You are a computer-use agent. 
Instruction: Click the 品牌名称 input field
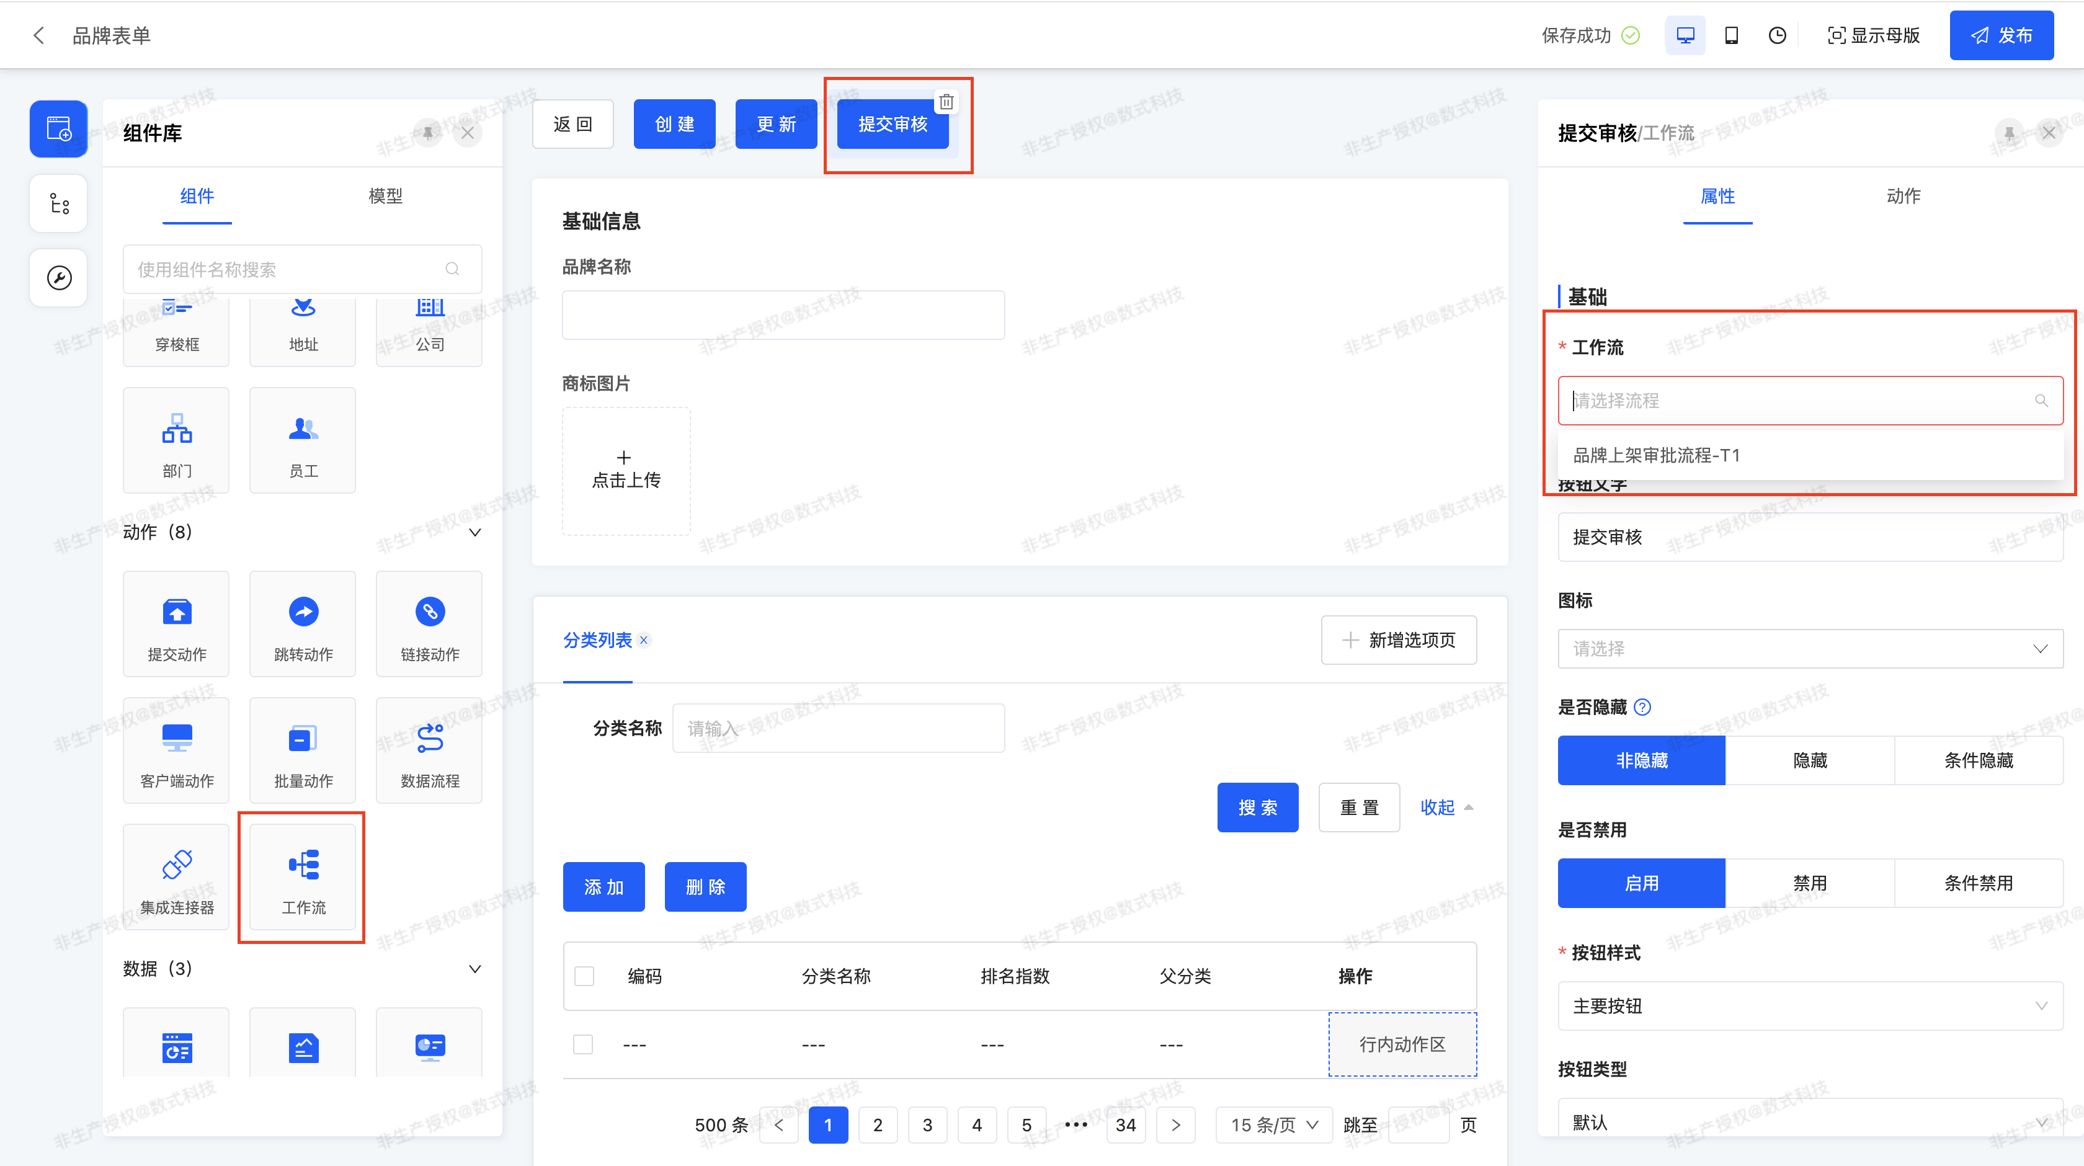click(x=783, y=315)
